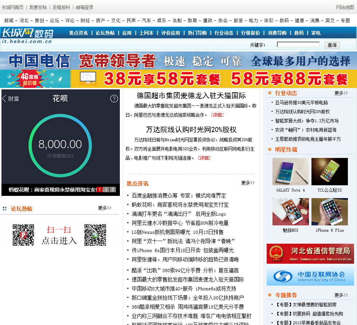Open 王思聪助推顶级电竞主播年薪千万 article
Viewport: 357px width, 325px height.
point(308,139)
